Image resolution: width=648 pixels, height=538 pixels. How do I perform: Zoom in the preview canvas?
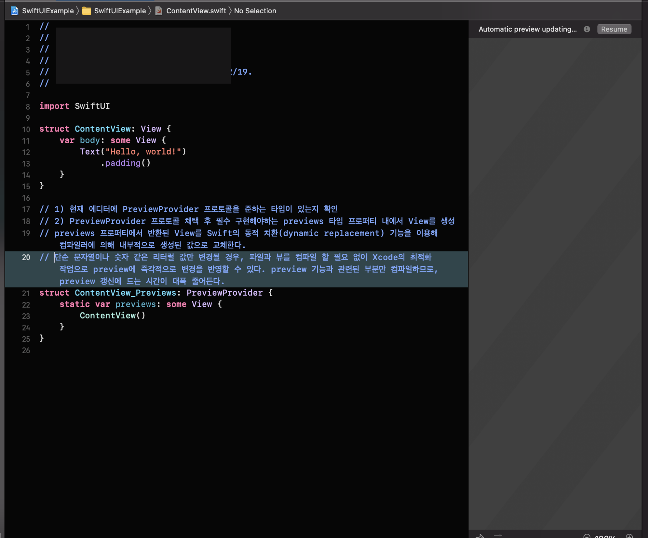coord(629,536)
